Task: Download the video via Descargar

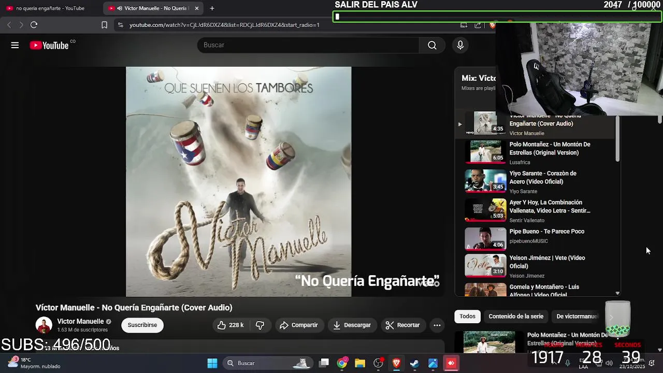Action: 352,325
